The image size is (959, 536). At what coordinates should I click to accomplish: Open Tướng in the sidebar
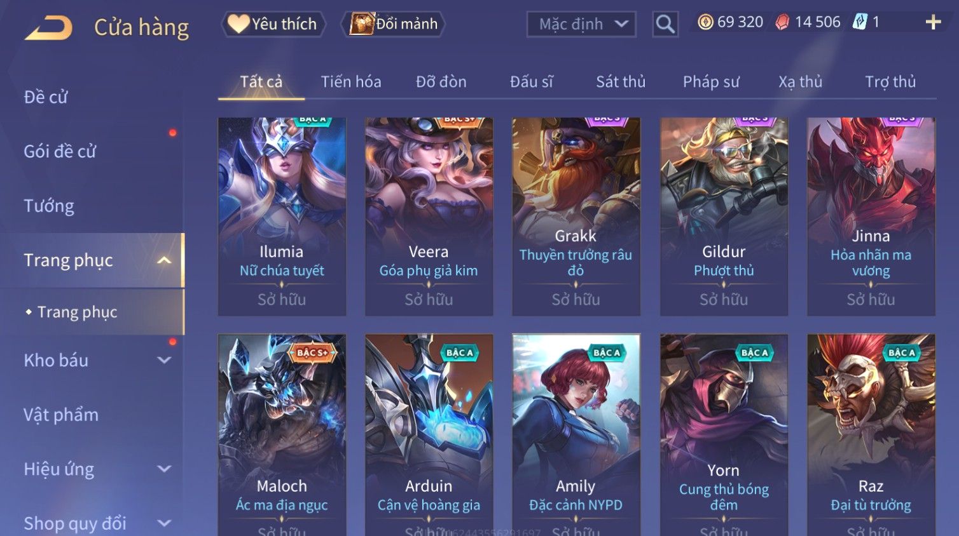(x=49, y=206)
